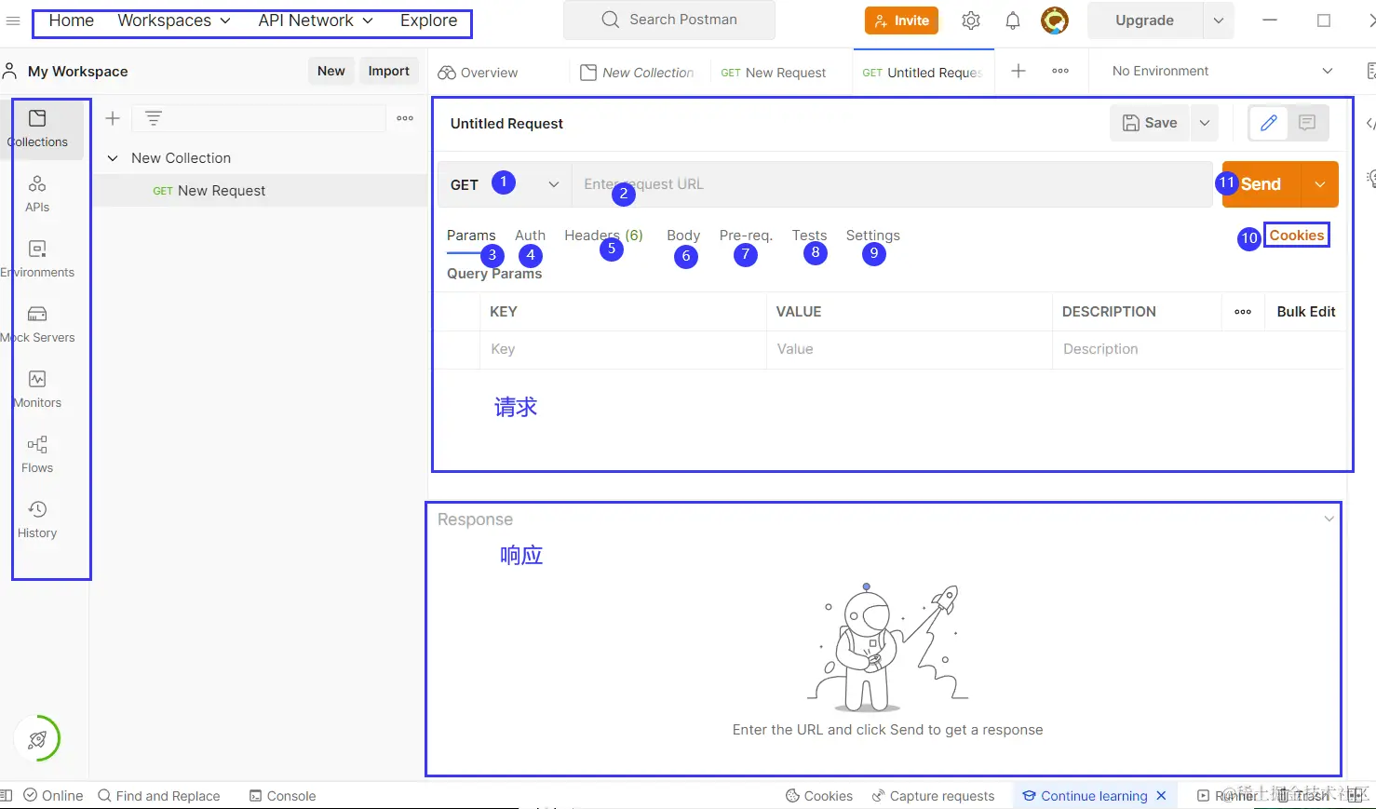Click the orange Send button
1376x809 pixels.
point(1261,184)
